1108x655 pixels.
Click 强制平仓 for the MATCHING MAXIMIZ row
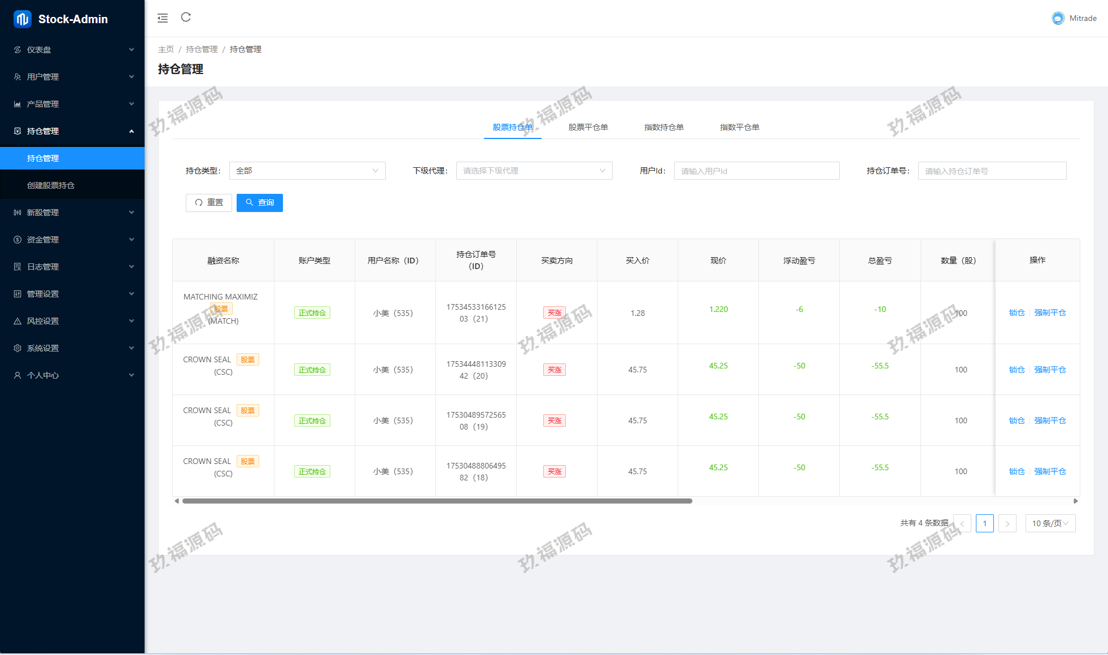pyautogui.click(x=1050, y=313)
